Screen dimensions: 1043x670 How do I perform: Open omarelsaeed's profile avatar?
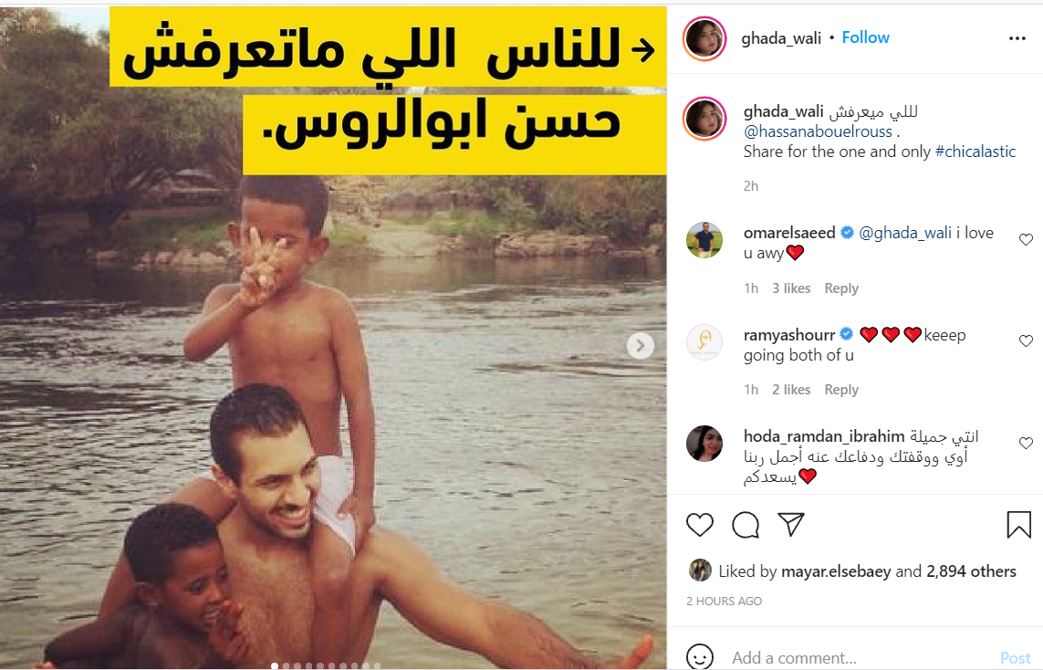tap(704, 239)
